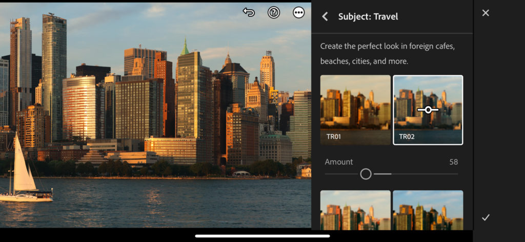Tap the main city skyline photo

tap(155, 115)
